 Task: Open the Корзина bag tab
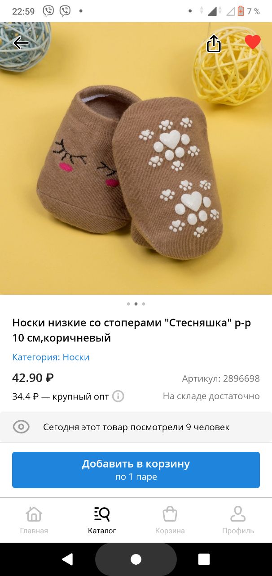170,520
